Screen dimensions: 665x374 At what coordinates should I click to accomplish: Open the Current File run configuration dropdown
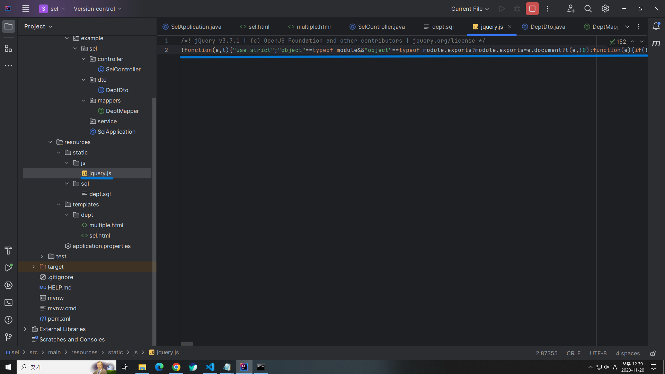point(470,9)
